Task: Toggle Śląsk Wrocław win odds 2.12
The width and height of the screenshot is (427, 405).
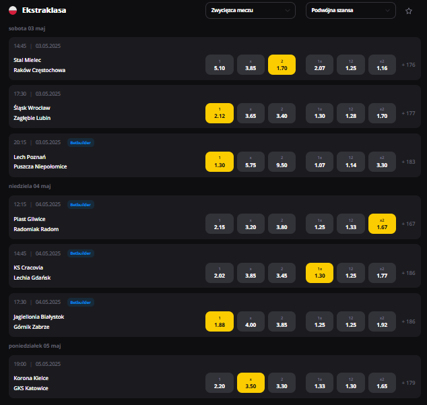Action: [220, 113]
